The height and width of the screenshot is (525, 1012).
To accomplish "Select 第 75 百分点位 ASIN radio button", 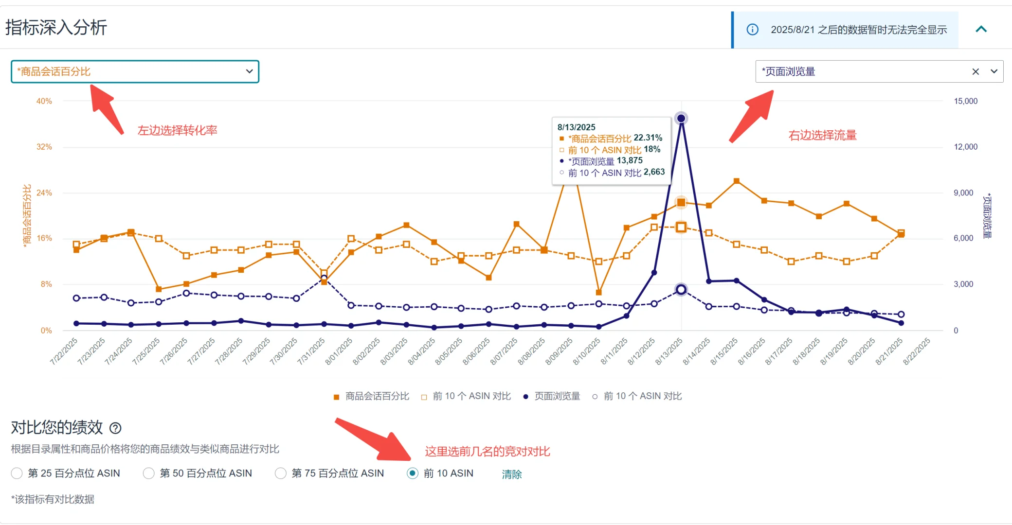I will [281, 473].
